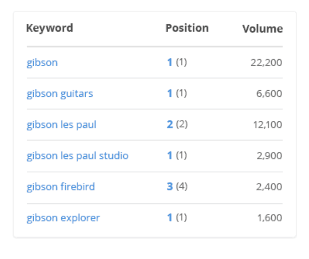Click position 1 value for "gibson"
This screenshot has height=259, width=309.
[x=170, y=63]
